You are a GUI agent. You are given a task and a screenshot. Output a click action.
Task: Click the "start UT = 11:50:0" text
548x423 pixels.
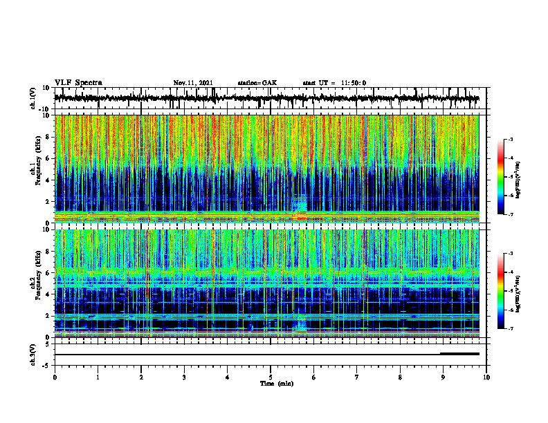(x=334, y=83)
